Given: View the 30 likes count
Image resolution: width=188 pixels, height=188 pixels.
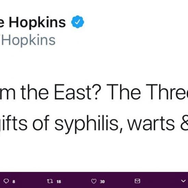Looking at the screenshot, I should pos(102,182).
